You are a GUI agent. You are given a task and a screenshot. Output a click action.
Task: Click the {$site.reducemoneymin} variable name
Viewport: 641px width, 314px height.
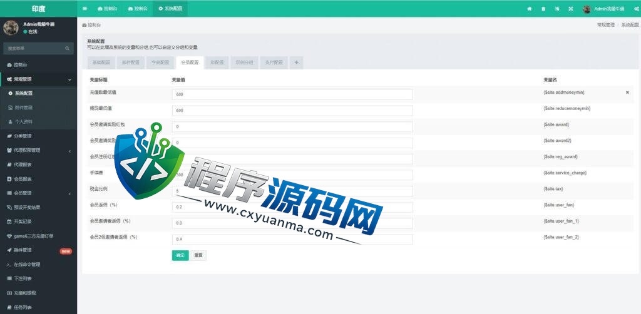567,109
